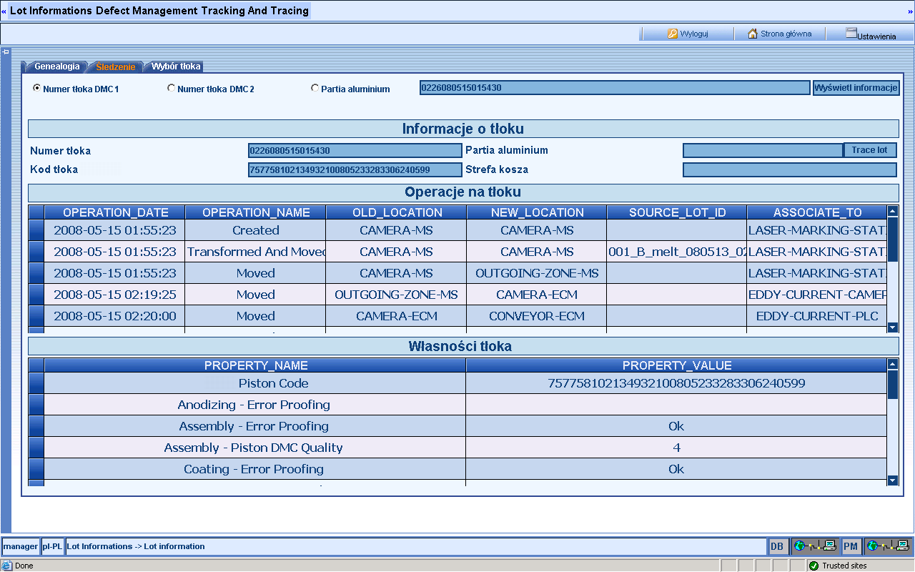Viewport: 915px width, 572px height.
Task: Click the Partia aluminium input field
Action: (x=763, y=150)
